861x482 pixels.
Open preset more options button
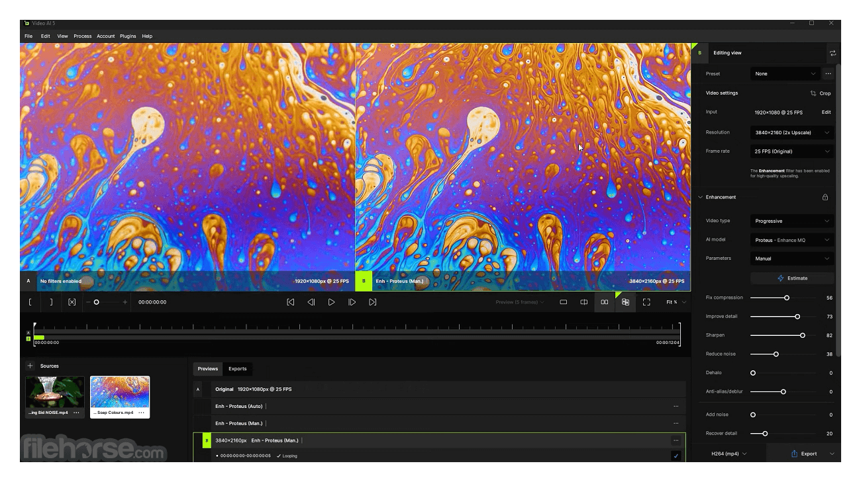click(x=828, y=73)
